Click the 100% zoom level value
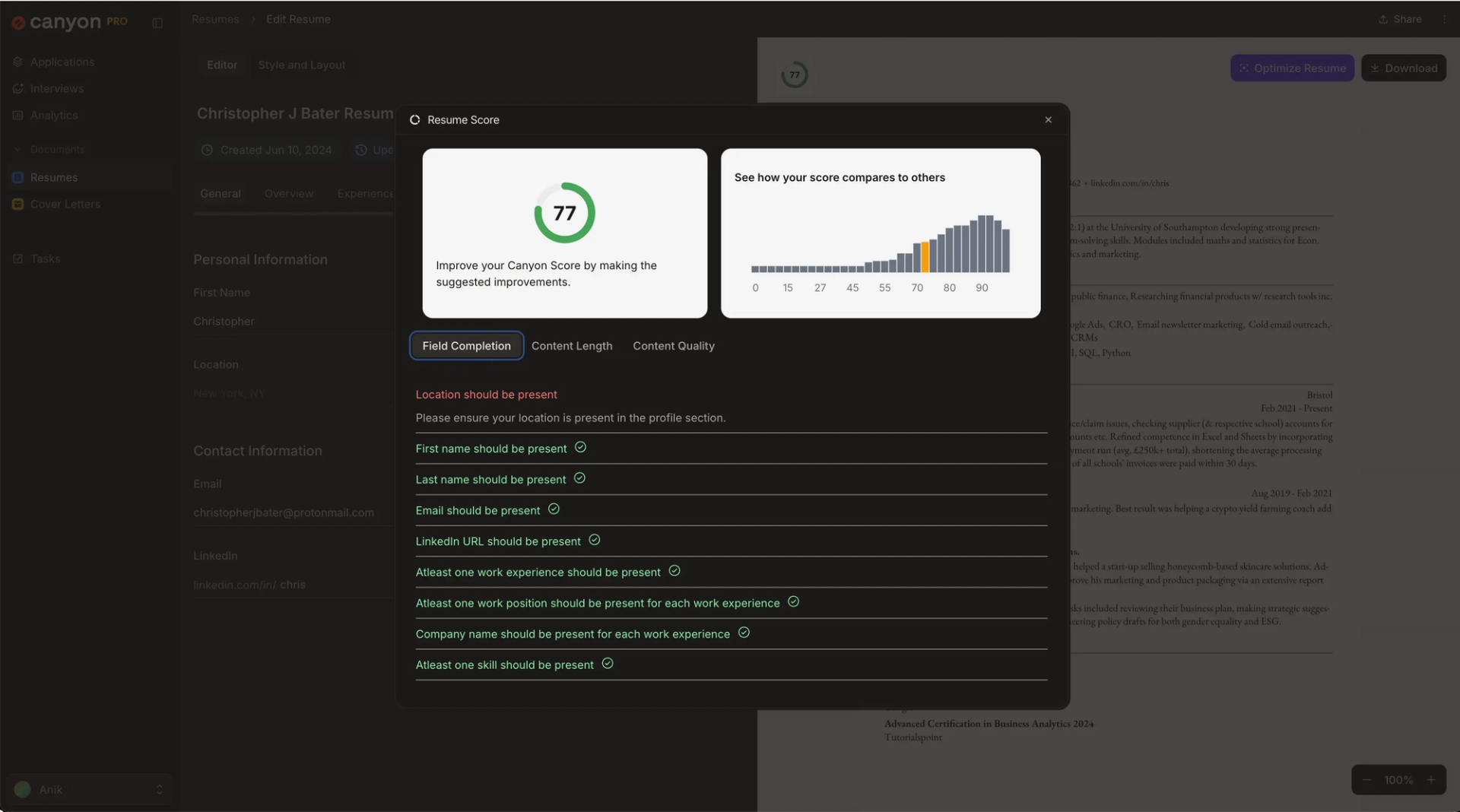Viewport: 1460px width, 812px height. pos(1398,781)
